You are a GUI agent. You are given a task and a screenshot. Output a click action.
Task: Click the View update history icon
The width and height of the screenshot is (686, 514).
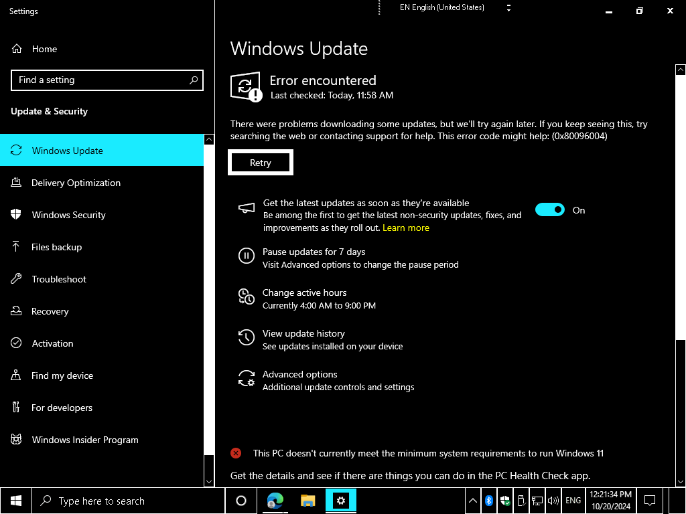coord(247,337)
